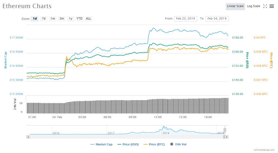Screen dimensions: 278x153
Task: Toggle 24h Vol series in legend
Action: point(178,145)
